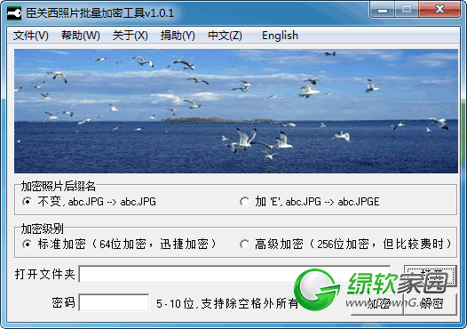Click the key icon in the title bar
Image resolution: width=467 pixels, height=329 pixels.
[x=14, y=13]
